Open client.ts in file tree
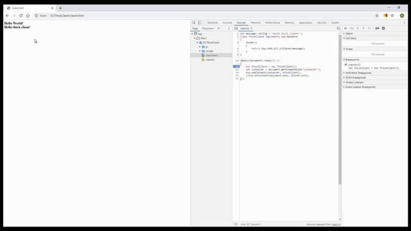Screen dimensions: 411x231 [210, 60]
